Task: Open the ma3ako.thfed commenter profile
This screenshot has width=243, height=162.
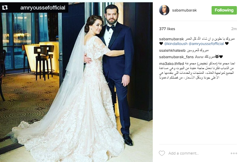Action: tap(171, 64)
